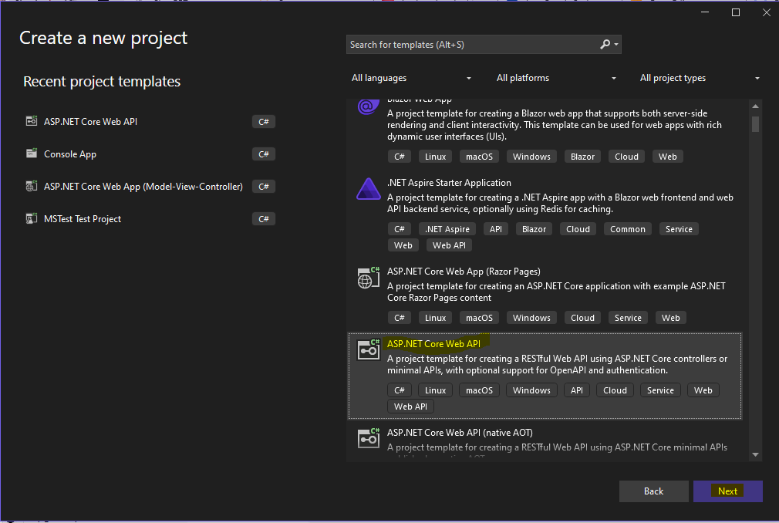Click the search magnifier icon
The width and height of the screenshot is (779, 523).
[x=605, y=44]
